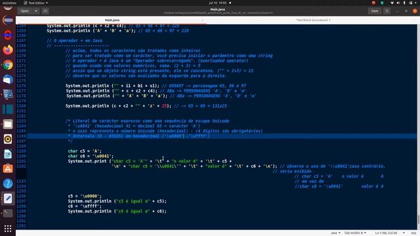The height and width of the screenshot is (236, 420).
Task: Place cursor on line 'char c5 = 'A';'
Action: [85, 151]
